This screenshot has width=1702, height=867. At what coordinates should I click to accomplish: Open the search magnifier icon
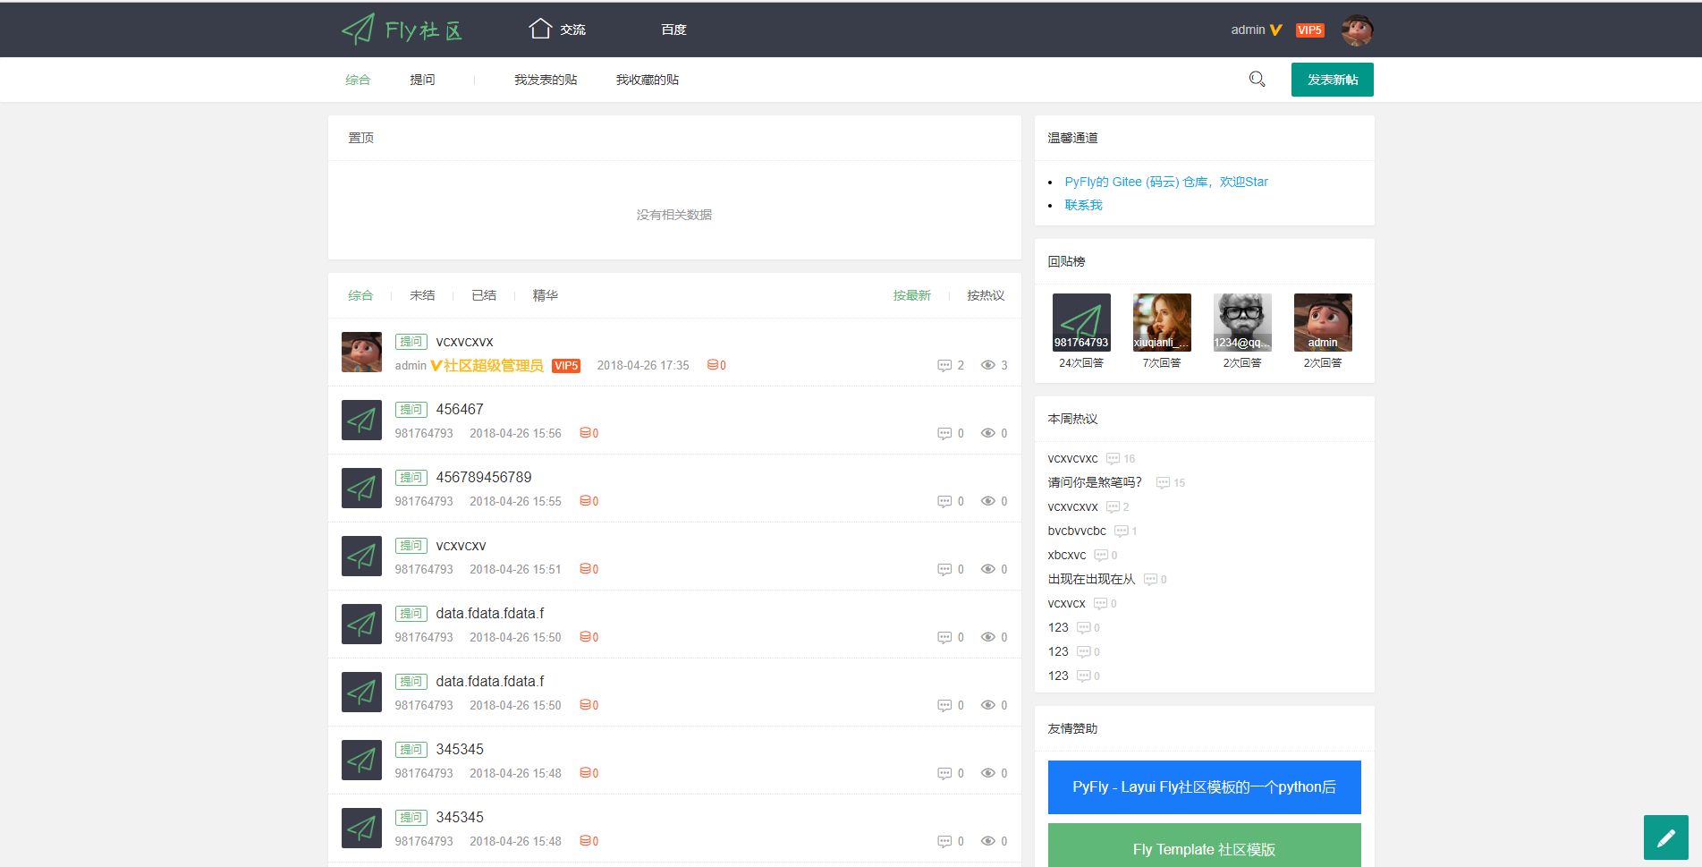click(1257, 80)
